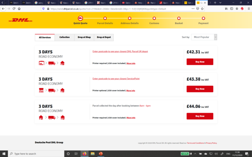
Task: Open the Terms and Conditions link
Action: pyautogui.click(x=195, y=143)
